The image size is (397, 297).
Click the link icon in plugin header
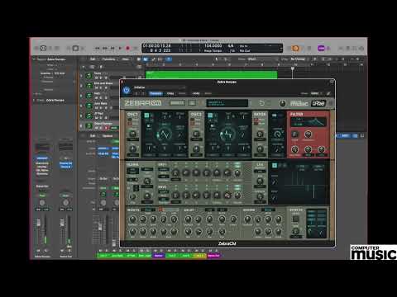(x=328, y=93)
